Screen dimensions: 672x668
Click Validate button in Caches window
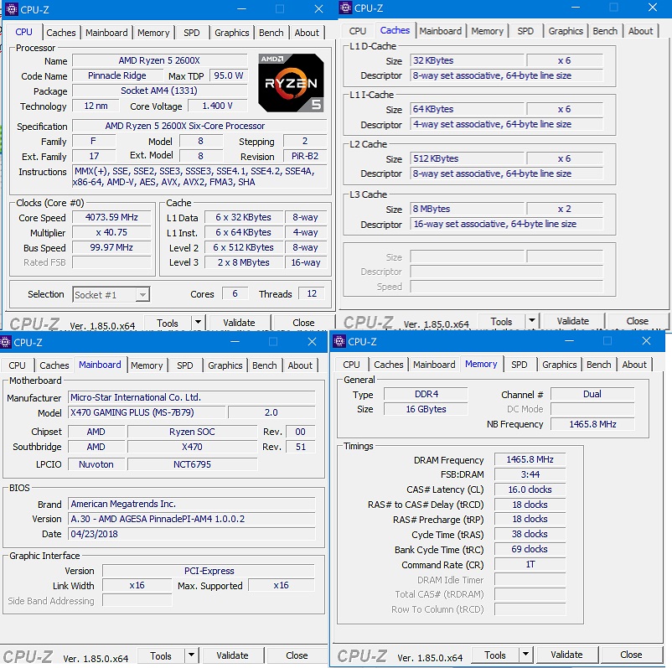click(x=573, y=321)
